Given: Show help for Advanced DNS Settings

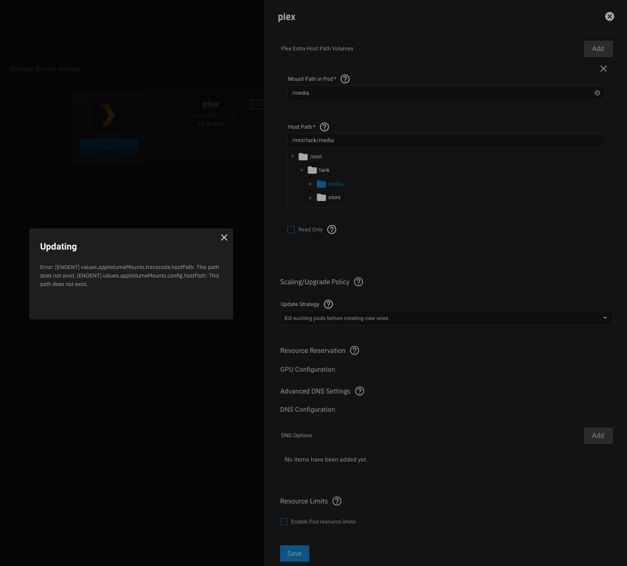Looking at the screenshot, I should coord(360,391).
